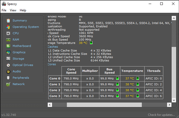
Task: Select the Audio section
Action: (17, 71)
